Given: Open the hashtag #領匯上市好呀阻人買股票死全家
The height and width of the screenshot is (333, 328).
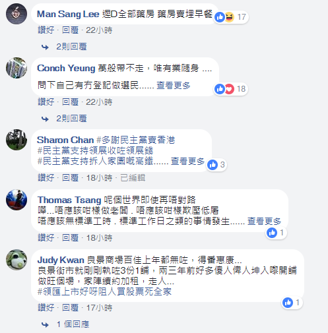Looking at the screenshot, I should click(x=104, y=291).
